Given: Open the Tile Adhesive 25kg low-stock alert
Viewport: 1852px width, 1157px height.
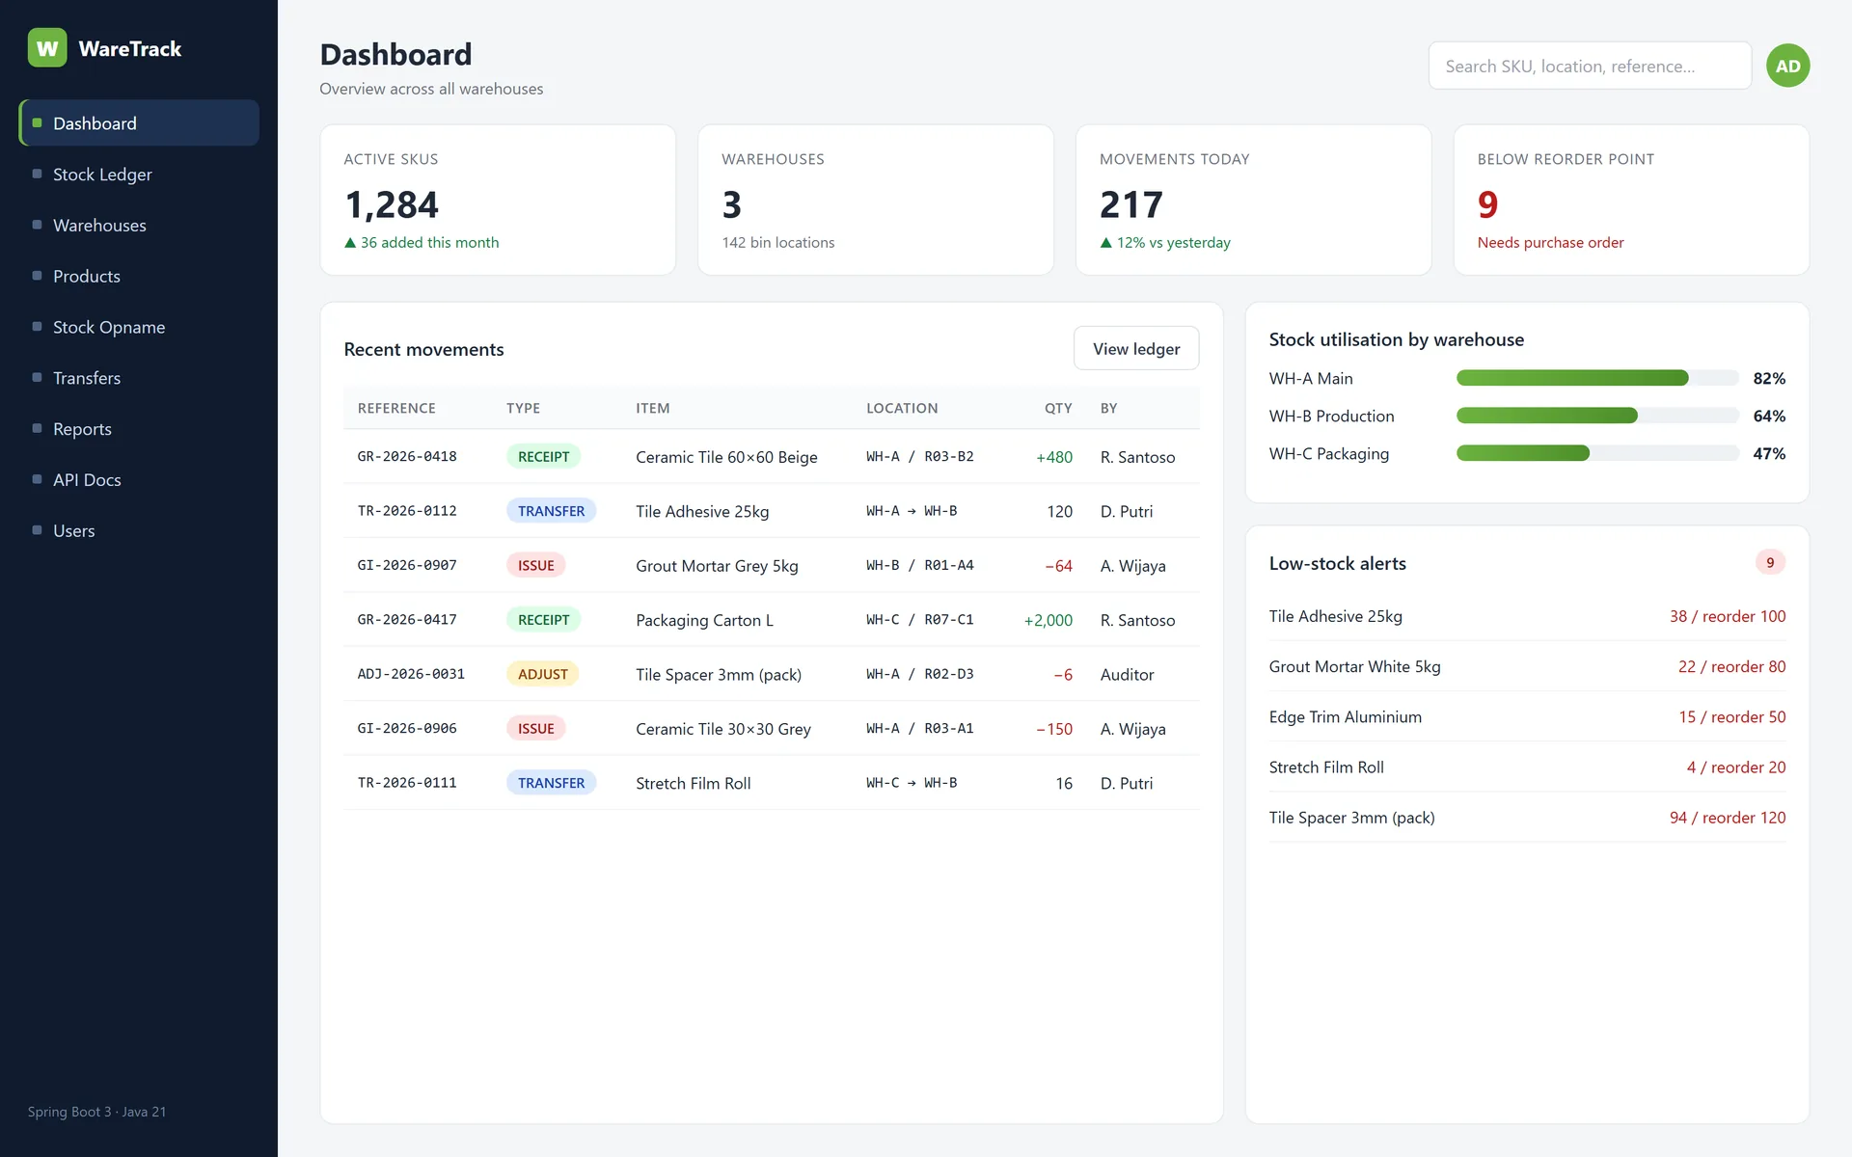Looking at the screenshot, I should pyautogui.click(x=1527, y=616).
